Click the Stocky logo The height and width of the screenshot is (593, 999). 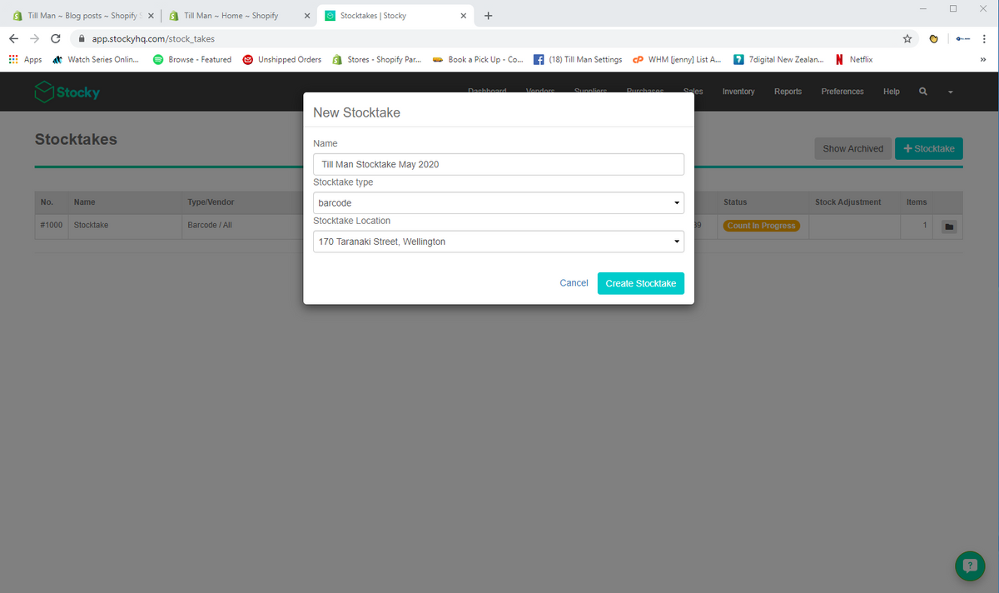67,92
